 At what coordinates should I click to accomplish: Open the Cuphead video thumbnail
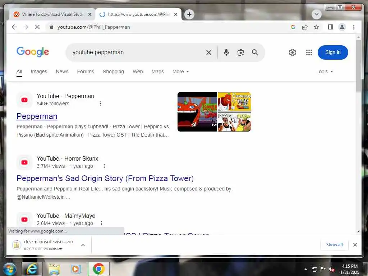pyautogui.click(x=234, y=101)
